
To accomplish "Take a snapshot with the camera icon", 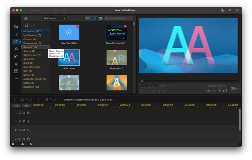I will [214, 91].
